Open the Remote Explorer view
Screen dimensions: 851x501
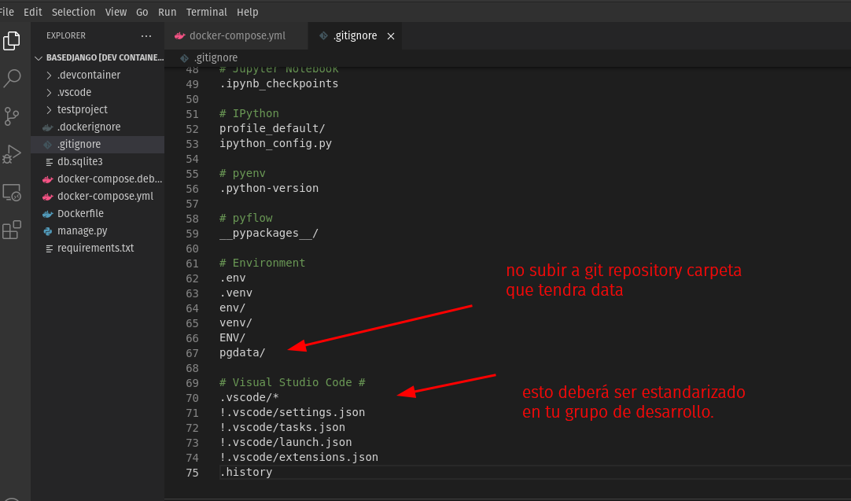pos(11,192)
